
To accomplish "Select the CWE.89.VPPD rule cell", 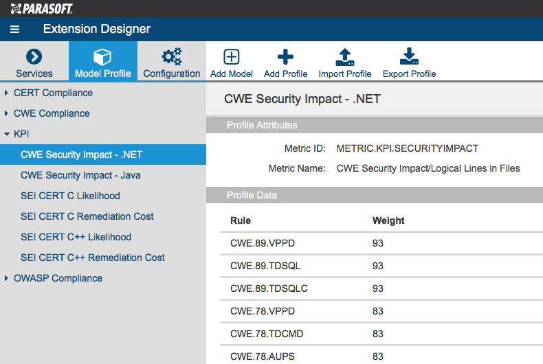I will pyautogui.click(x=263, y=243).
